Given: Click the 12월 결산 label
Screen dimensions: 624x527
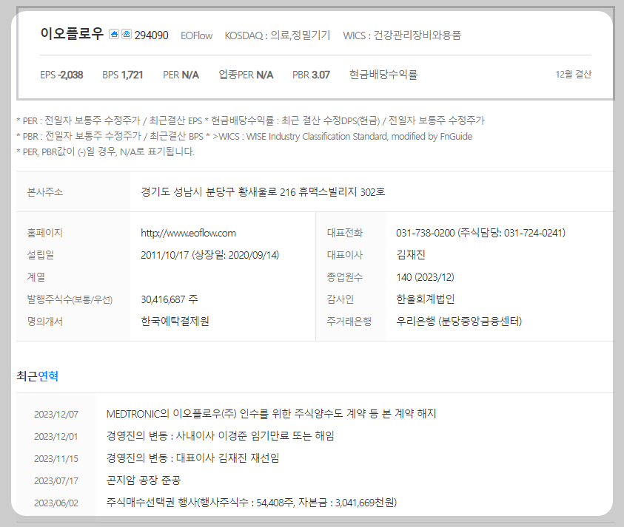Looking at the screenshot, I should [574, 75].
